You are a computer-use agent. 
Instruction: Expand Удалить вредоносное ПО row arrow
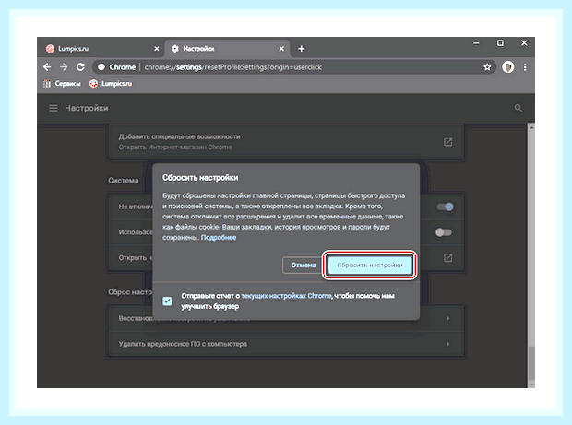(x=447, y=344)
